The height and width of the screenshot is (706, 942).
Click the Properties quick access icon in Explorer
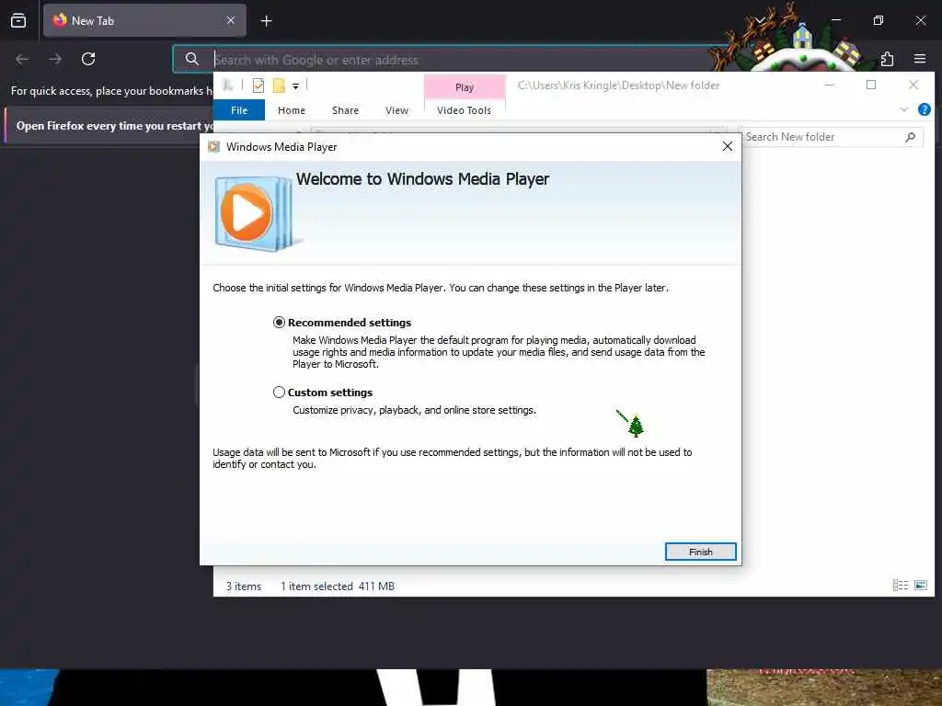coord(258,85)
